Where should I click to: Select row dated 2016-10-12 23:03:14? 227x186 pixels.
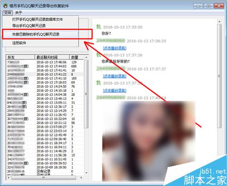(45, 131)
